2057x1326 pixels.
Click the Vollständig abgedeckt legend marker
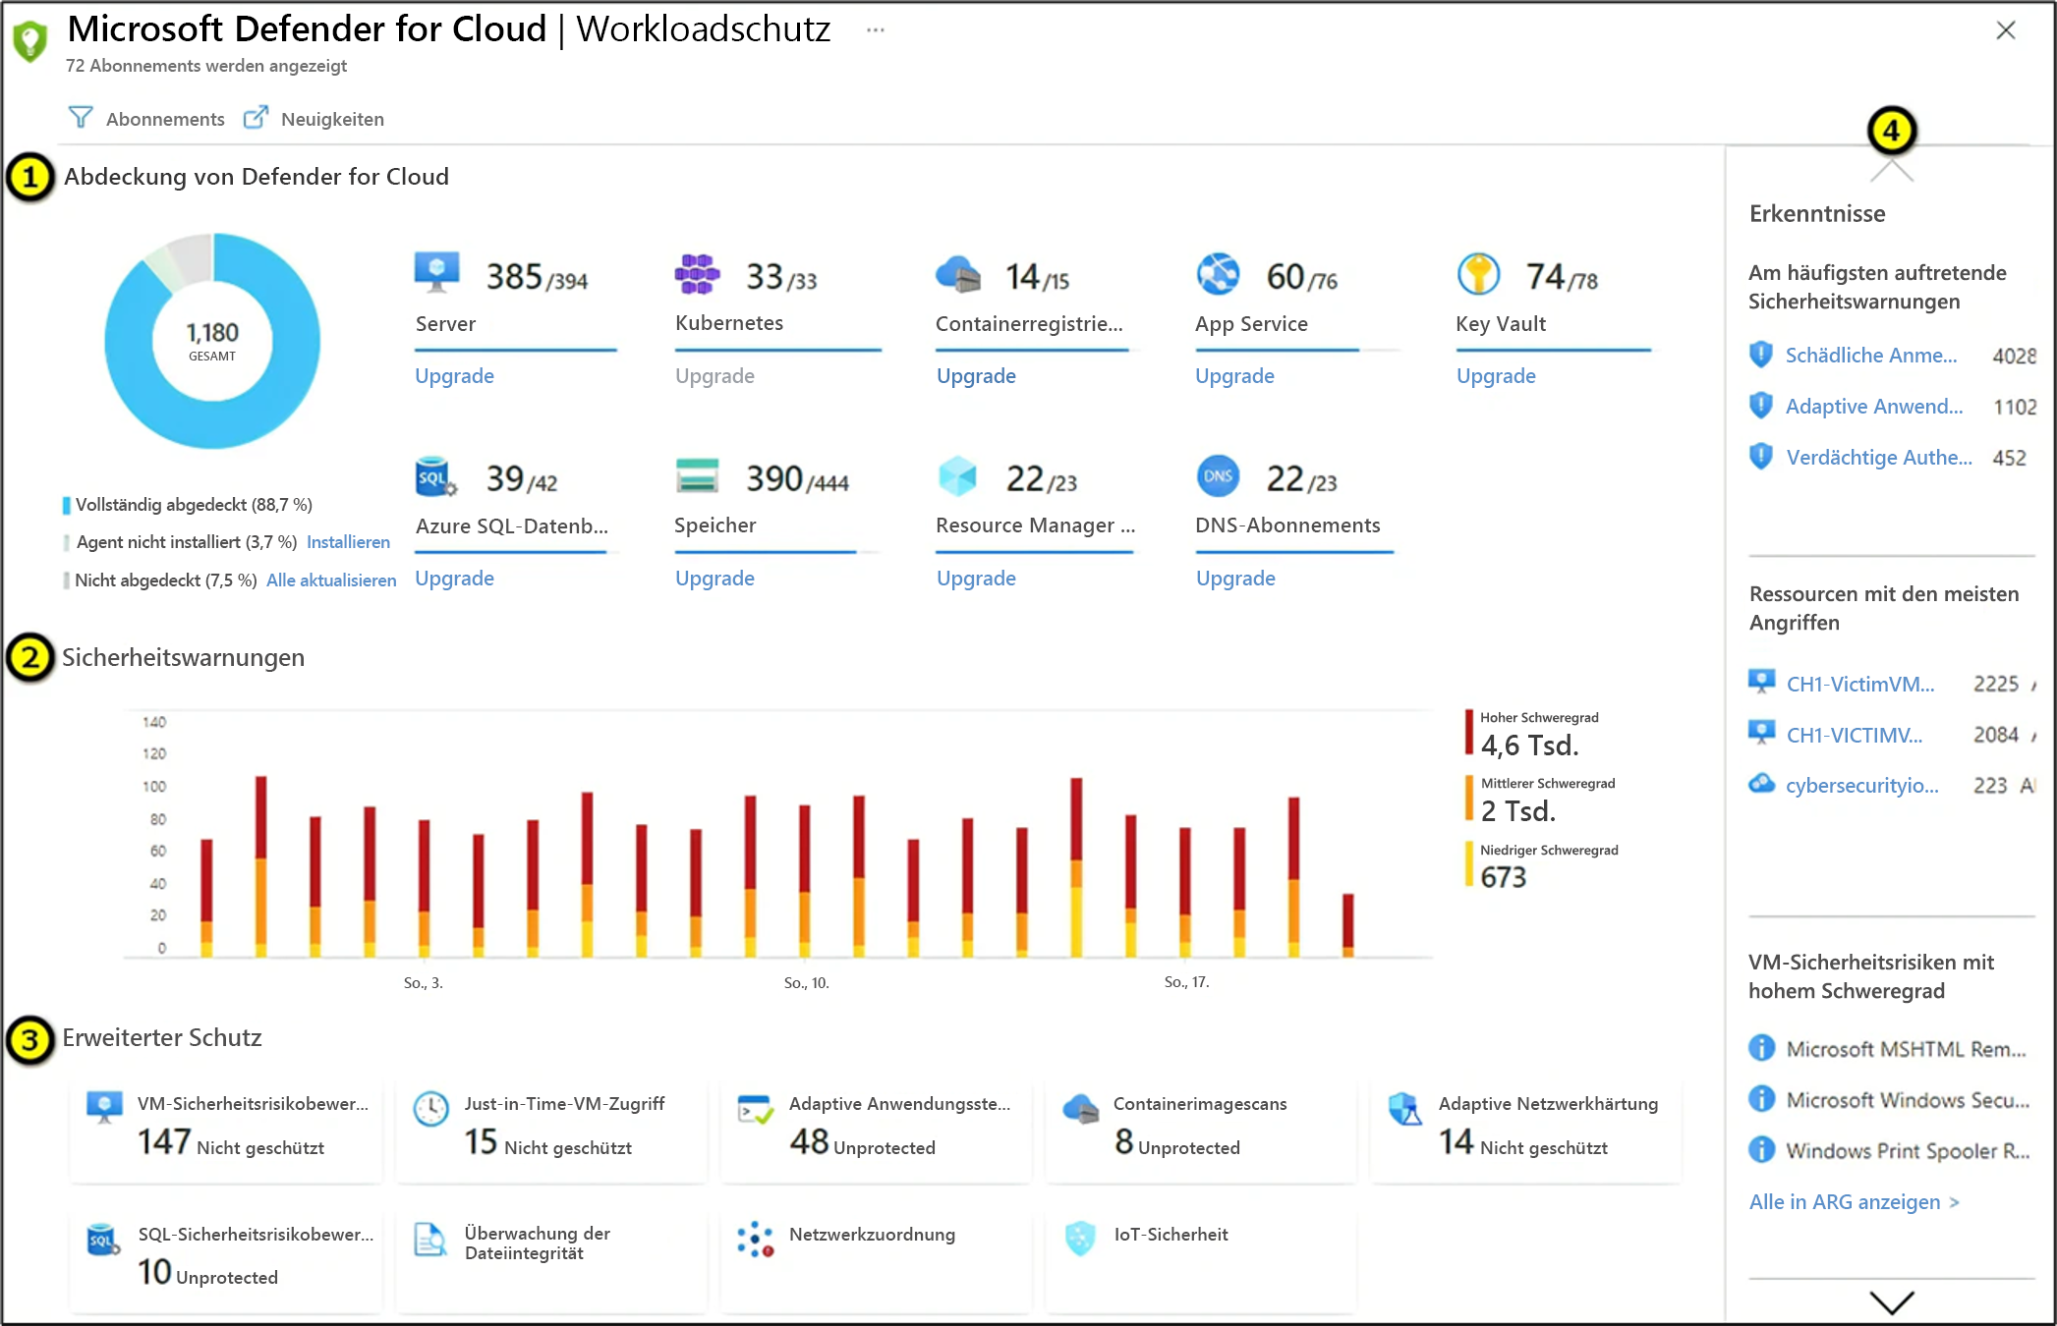67,505
